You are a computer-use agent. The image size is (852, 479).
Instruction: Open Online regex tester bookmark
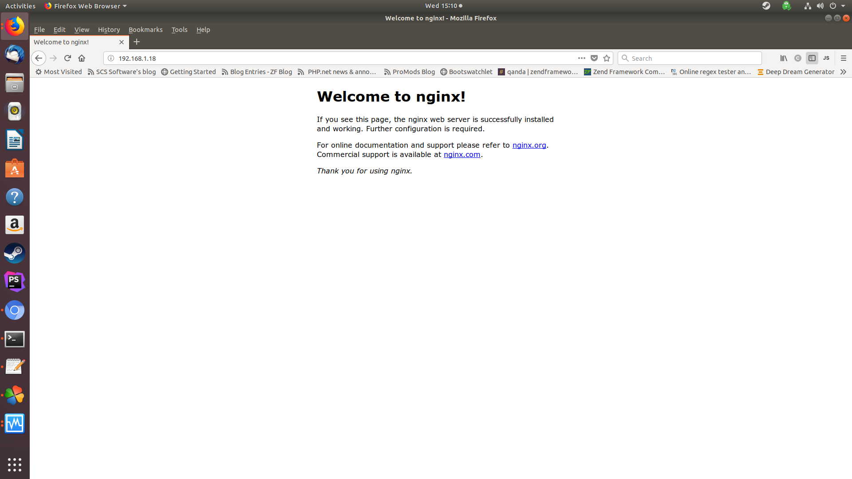711,72
